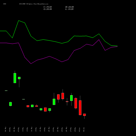Click the 07 May date label
The height and width of the screenshot is (136, 136).
18,129
